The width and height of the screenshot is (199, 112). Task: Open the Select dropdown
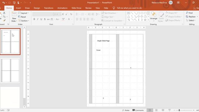191,20
